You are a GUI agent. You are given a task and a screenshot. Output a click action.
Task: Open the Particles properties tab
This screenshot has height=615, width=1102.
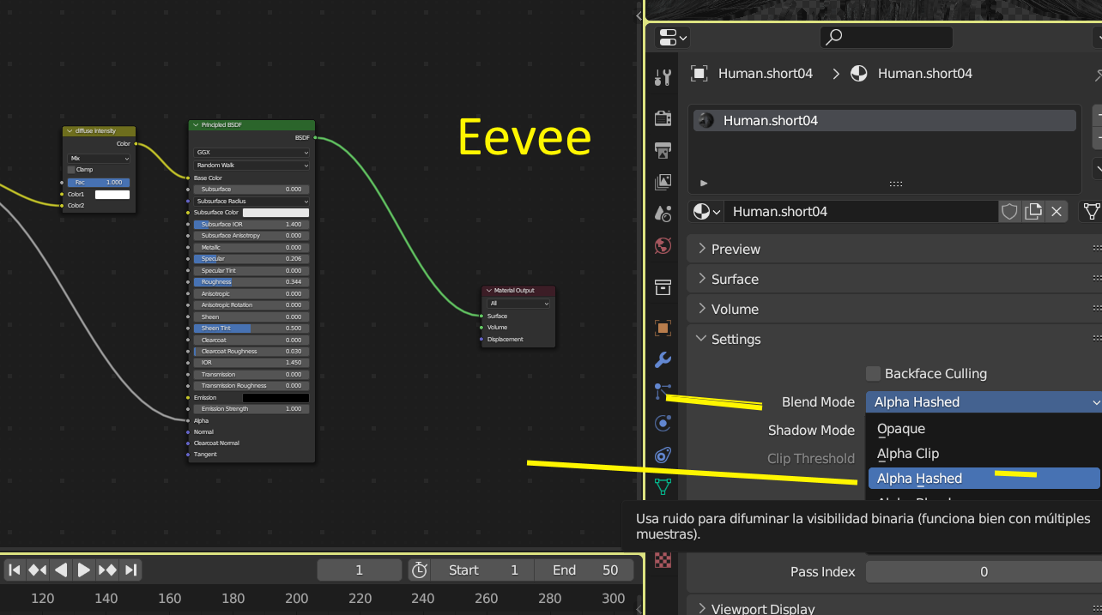pyautogui.click(x=663, y=391)
